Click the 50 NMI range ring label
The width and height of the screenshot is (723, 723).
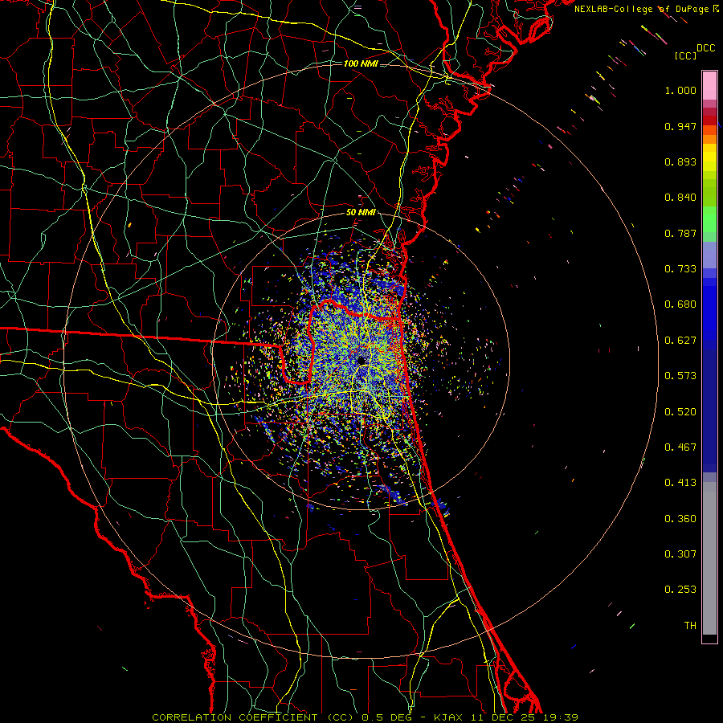click(361, 213)
